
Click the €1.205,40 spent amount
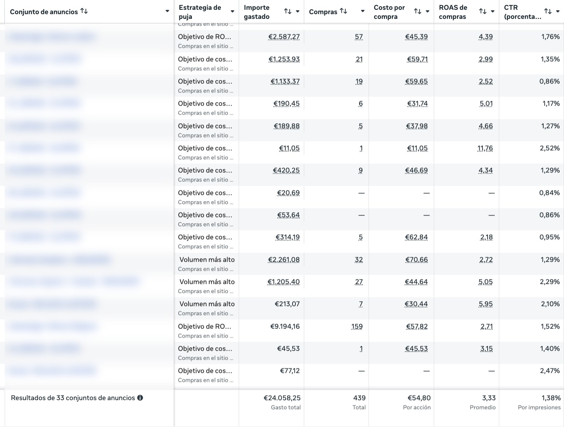[x=284, y=282]
